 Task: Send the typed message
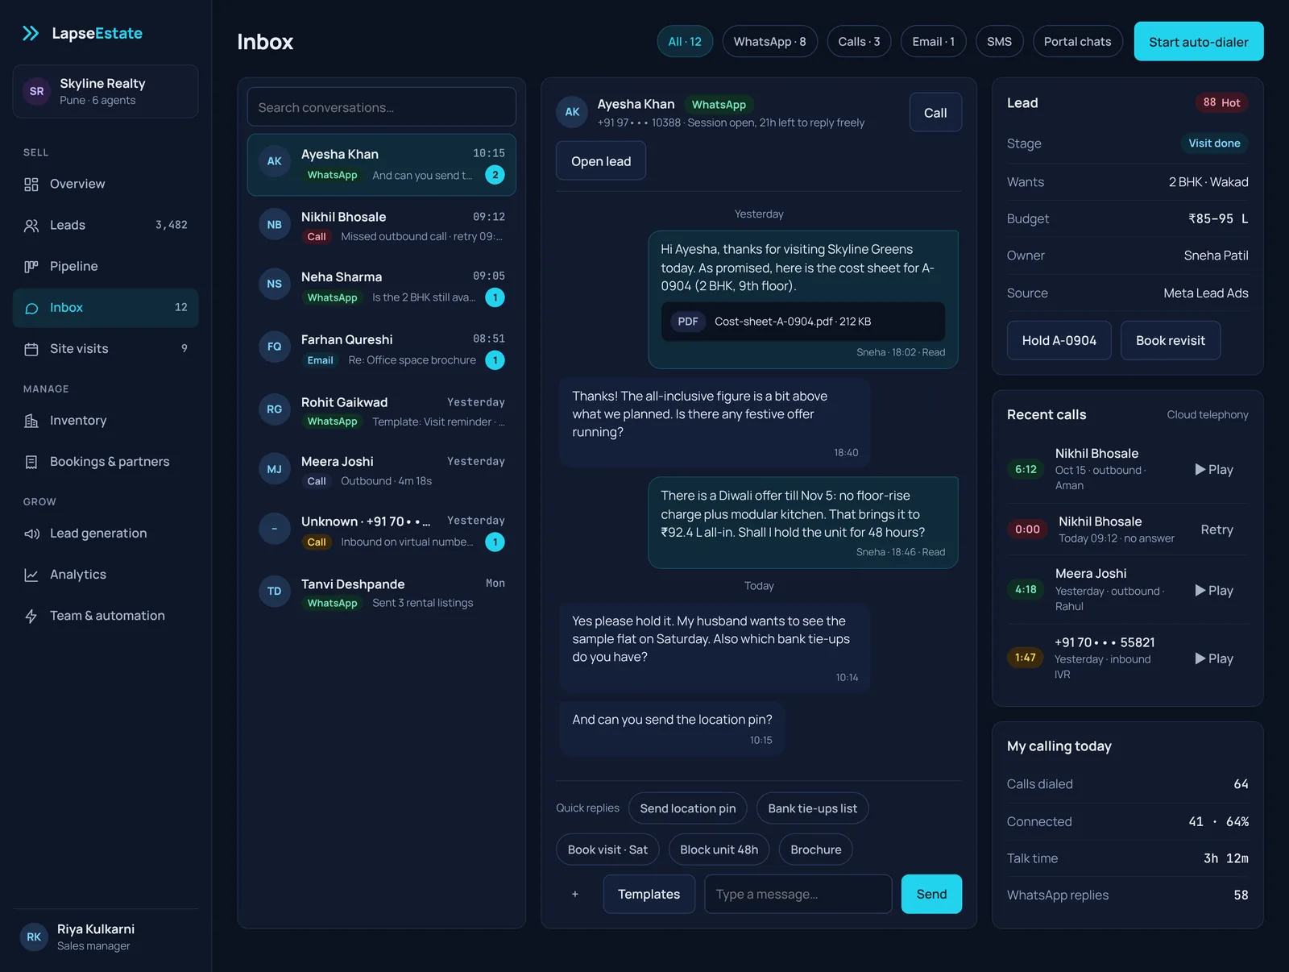(931, 894)
